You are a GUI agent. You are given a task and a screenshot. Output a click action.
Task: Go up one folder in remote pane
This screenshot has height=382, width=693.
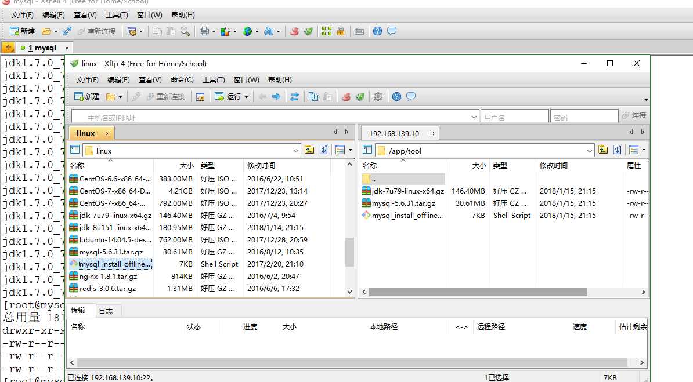(x=603, y=150)
